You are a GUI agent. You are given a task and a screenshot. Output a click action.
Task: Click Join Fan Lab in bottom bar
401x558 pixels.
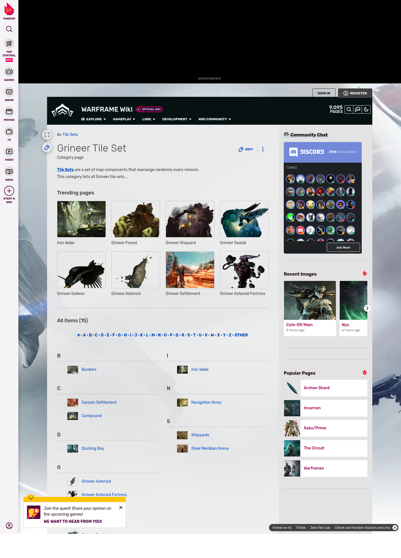click(x=320, y=528)
